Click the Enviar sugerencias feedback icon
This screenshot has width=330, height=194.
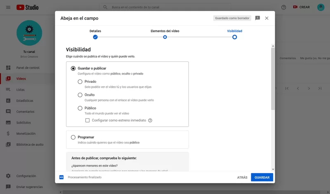click(8, 187)
